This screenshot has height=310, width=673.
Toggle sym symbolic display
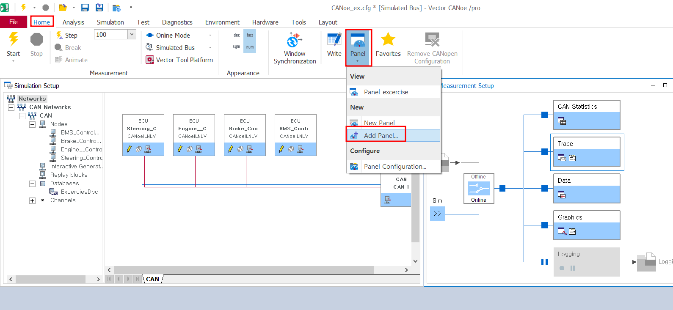coord(237,47)
